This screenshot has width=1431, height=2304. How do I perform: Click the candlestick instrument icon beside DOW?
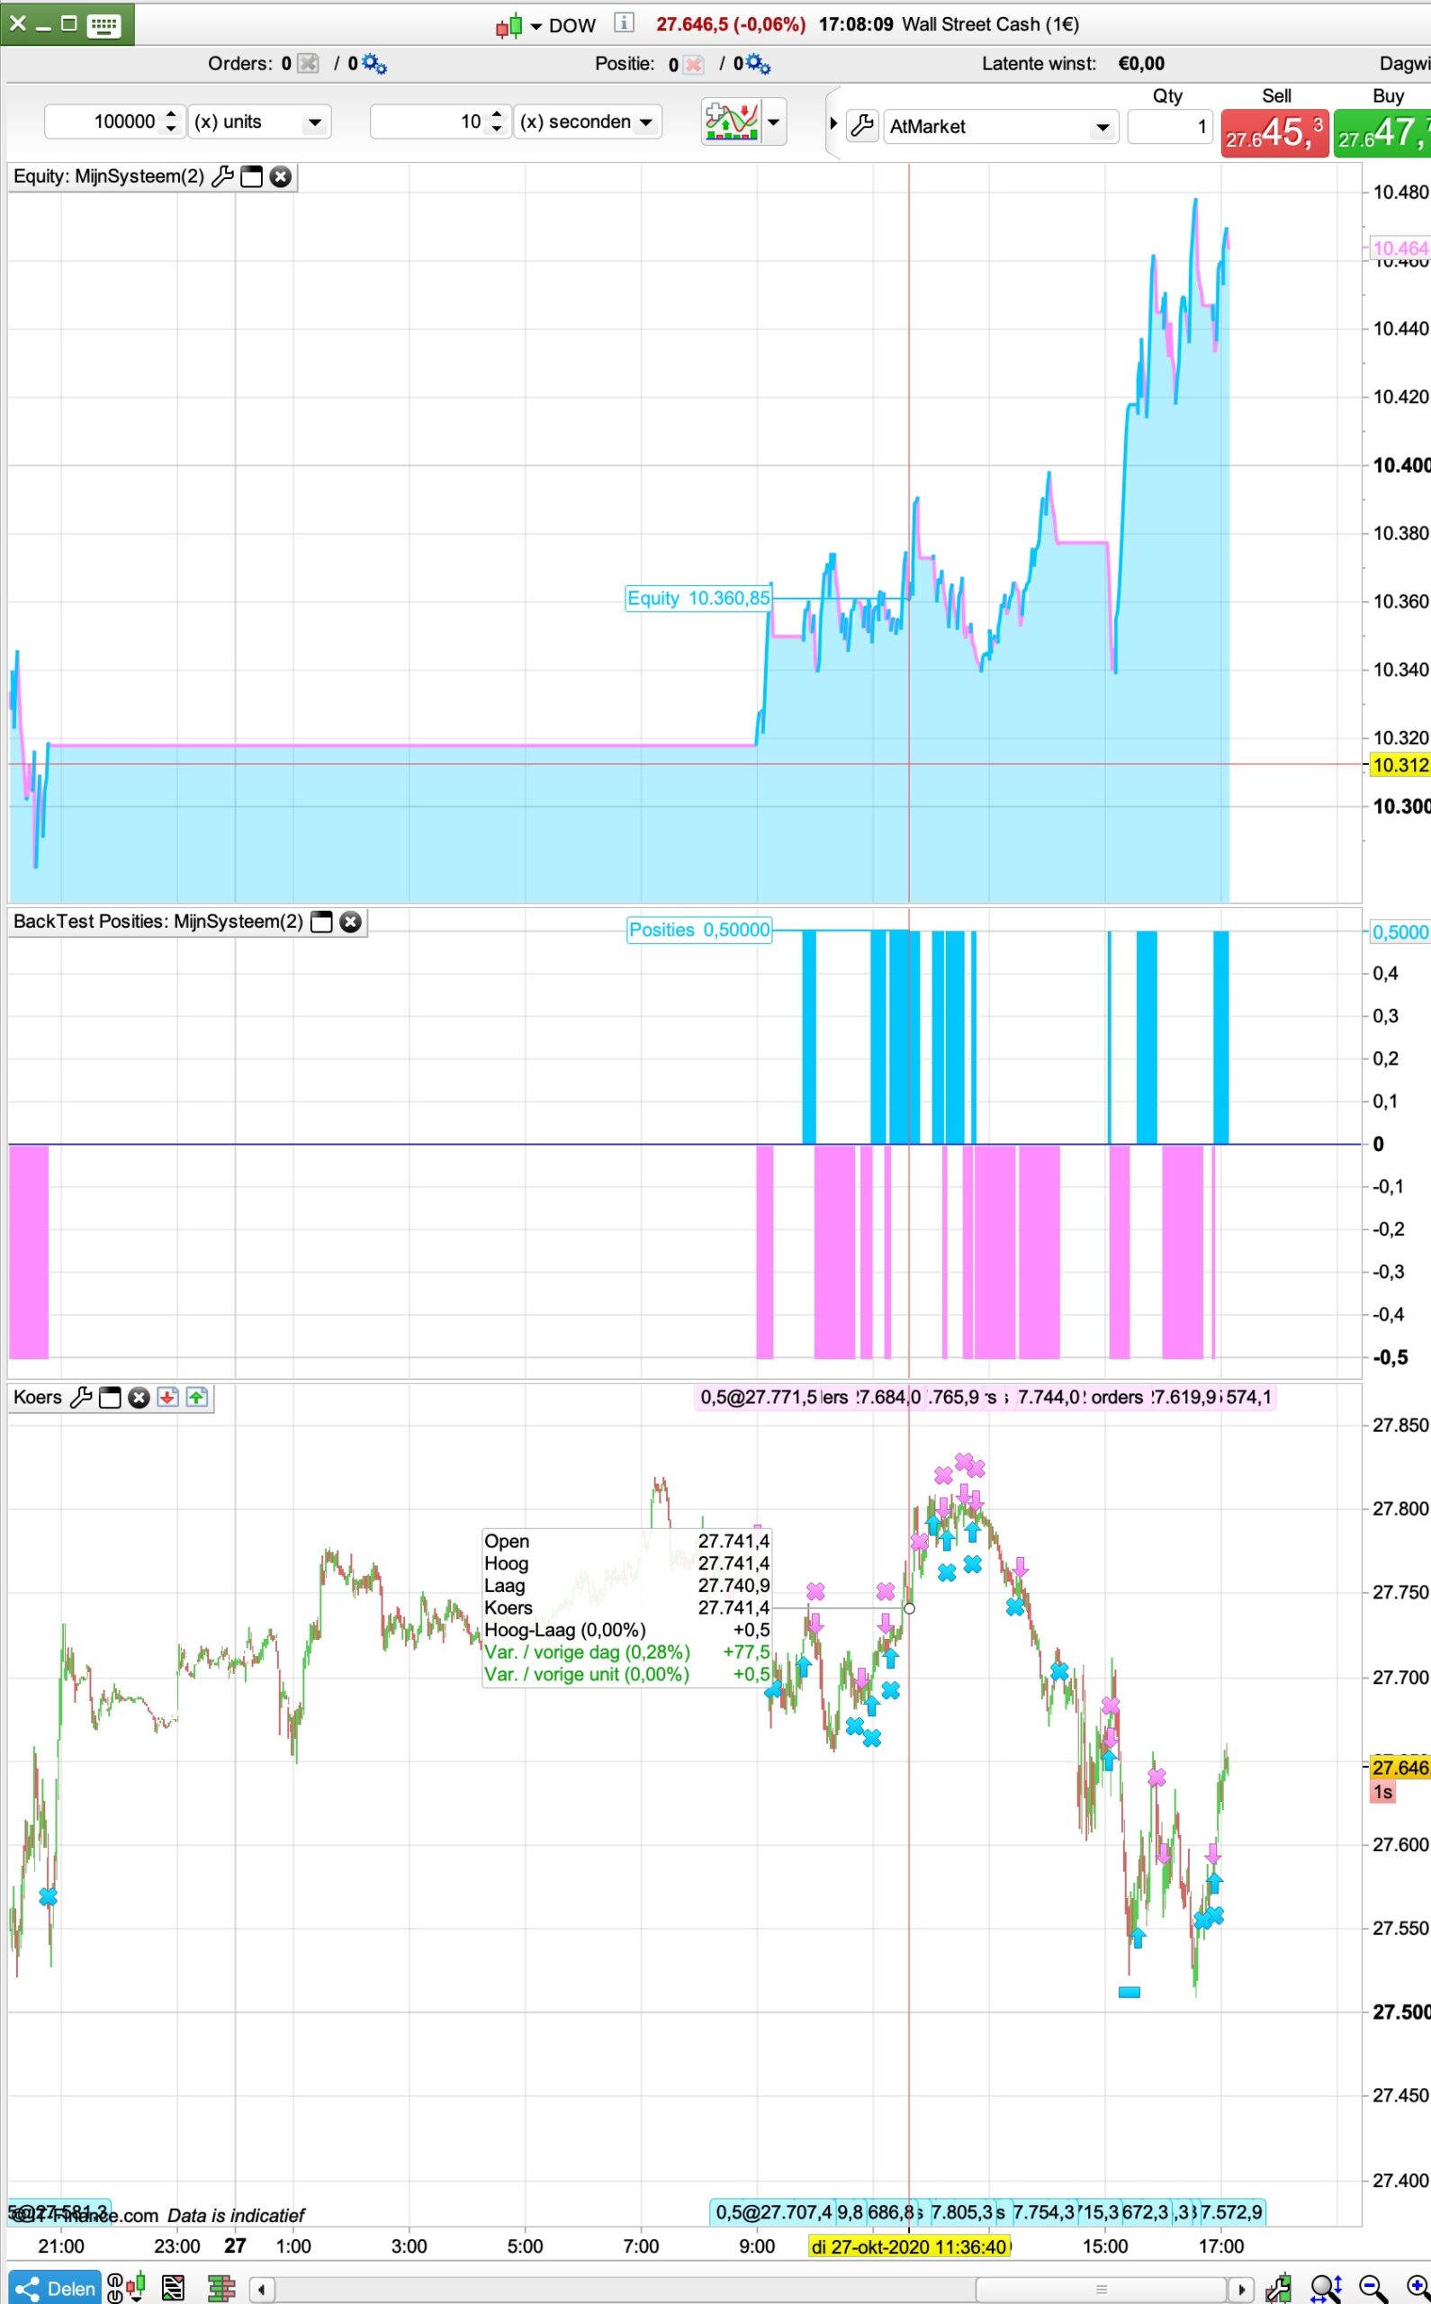pyautogui.click(x=509, y=25)
